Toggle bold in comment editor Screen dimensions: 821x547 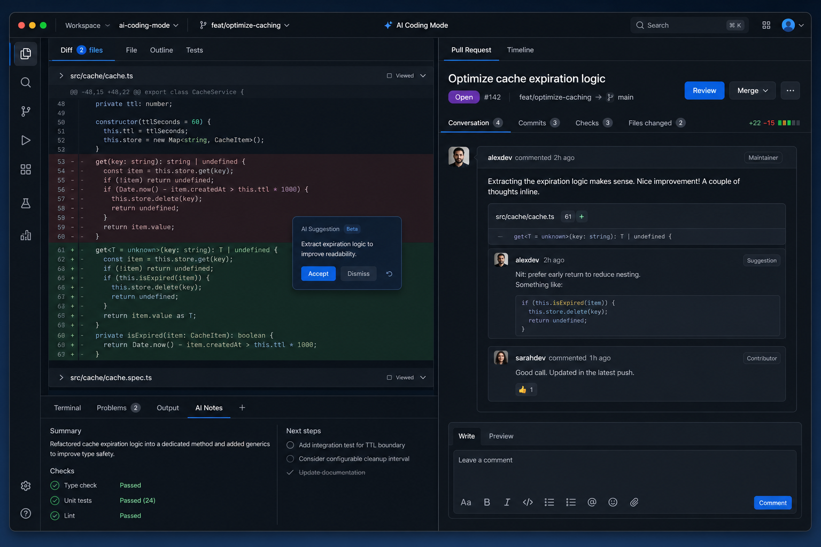pyautogui.click(x=487, y=502)
